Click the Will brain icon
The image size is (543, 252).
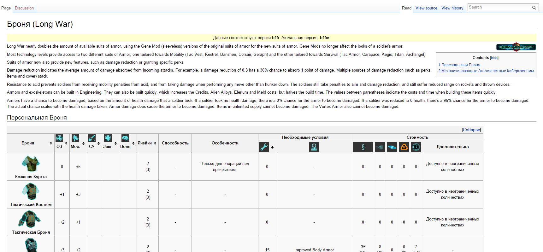125,138
